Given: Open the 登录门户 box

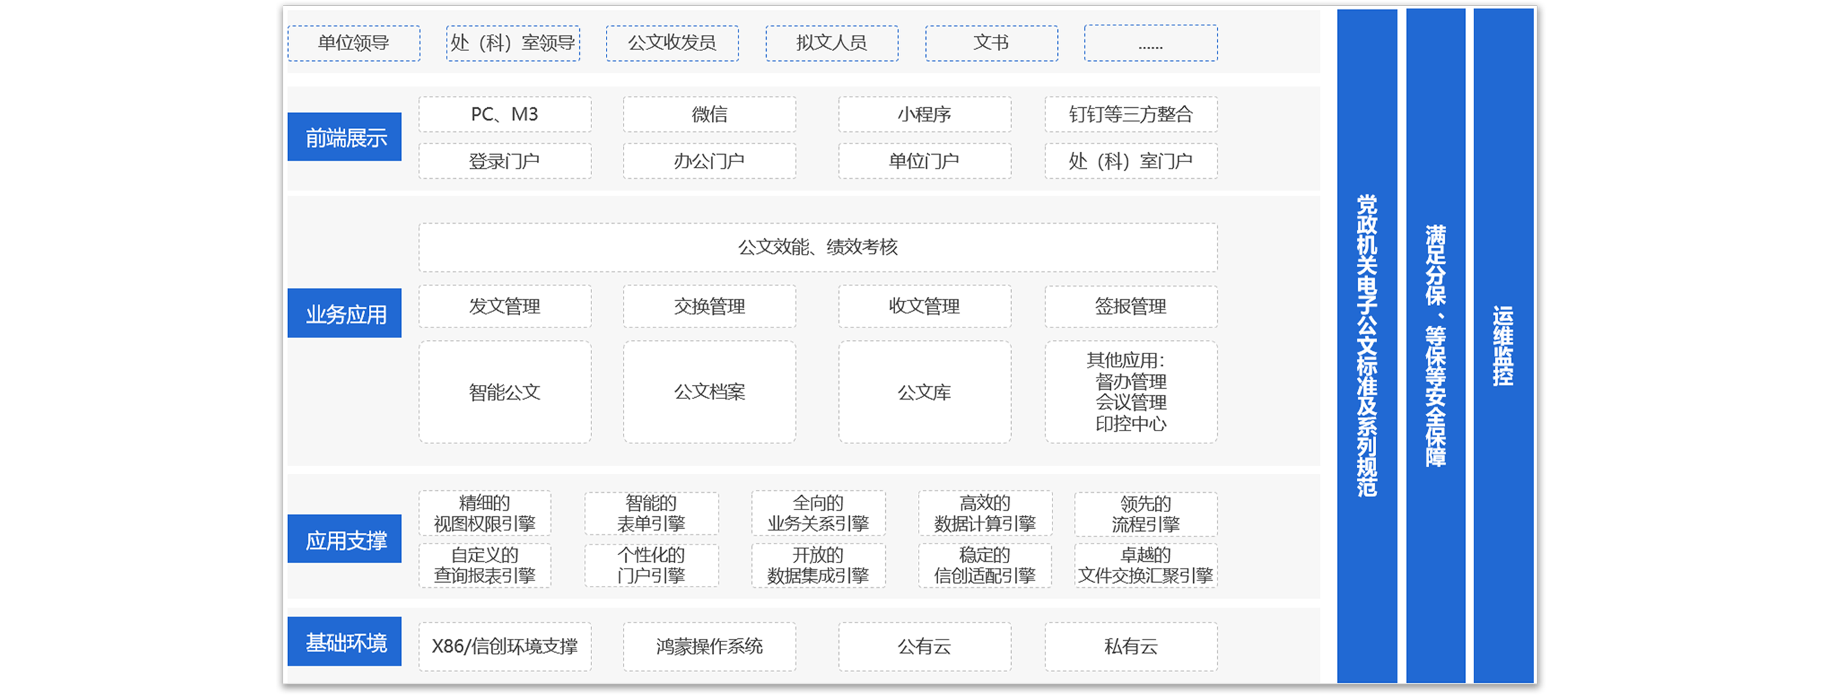Looking at the screenshot, I should pyautogui.click(x=505, y=161).
